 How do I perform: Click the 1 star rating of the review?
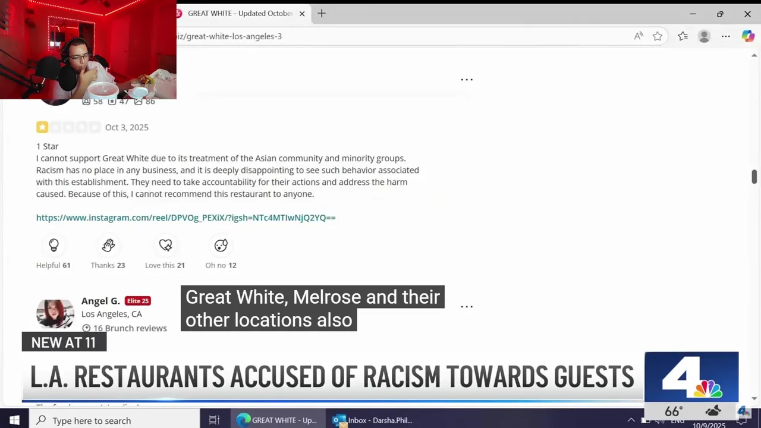coord(42,127)
